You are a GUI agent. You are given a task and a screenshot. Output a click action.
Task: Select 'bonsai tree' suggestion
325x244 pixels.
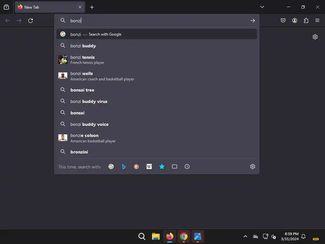pyautogui.click(x=157, y=90)
